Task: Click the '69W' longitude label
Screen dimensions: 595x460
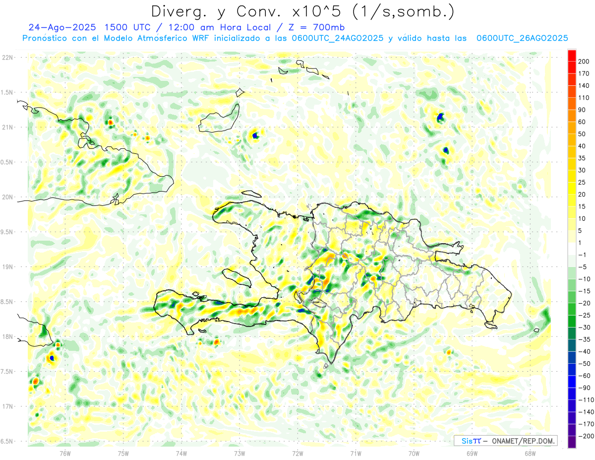Action: pyautogui.click(x=472, y=454)
